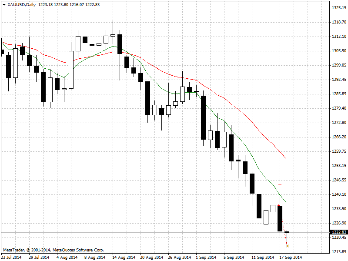Click the 23 Jul 2014 date label
This screenshot has height=261, width=348.
[11, 258]
